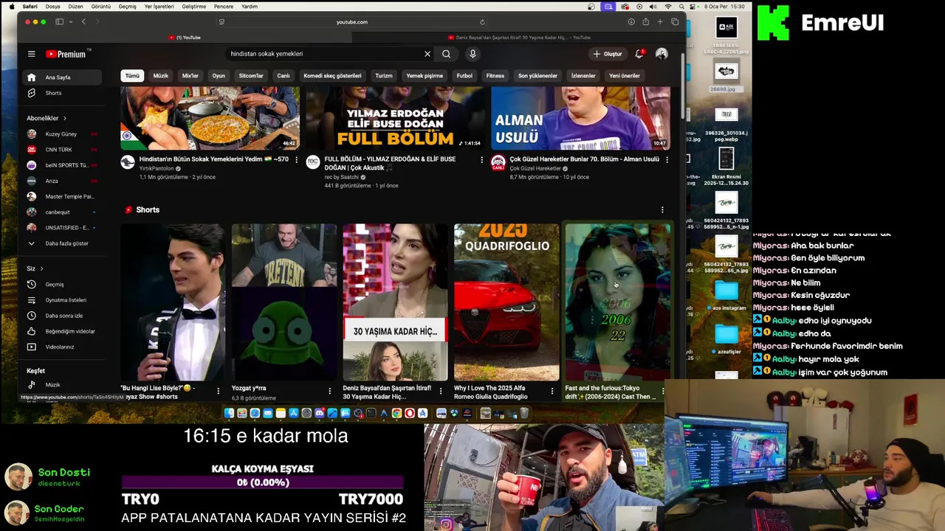
Task: Select the Futbol filter chip
Action: pyautogui.click(x=464, y=76)
